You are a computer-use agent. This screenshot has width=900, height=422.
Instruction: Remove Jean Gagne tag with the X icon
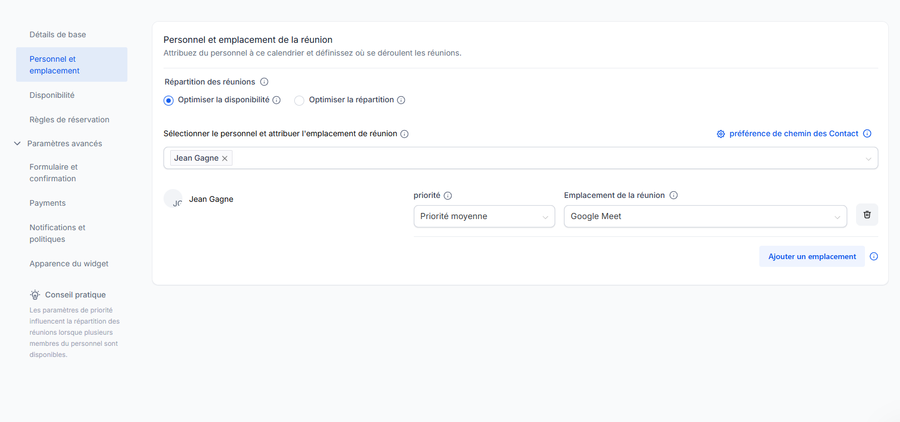click(225, 158)
